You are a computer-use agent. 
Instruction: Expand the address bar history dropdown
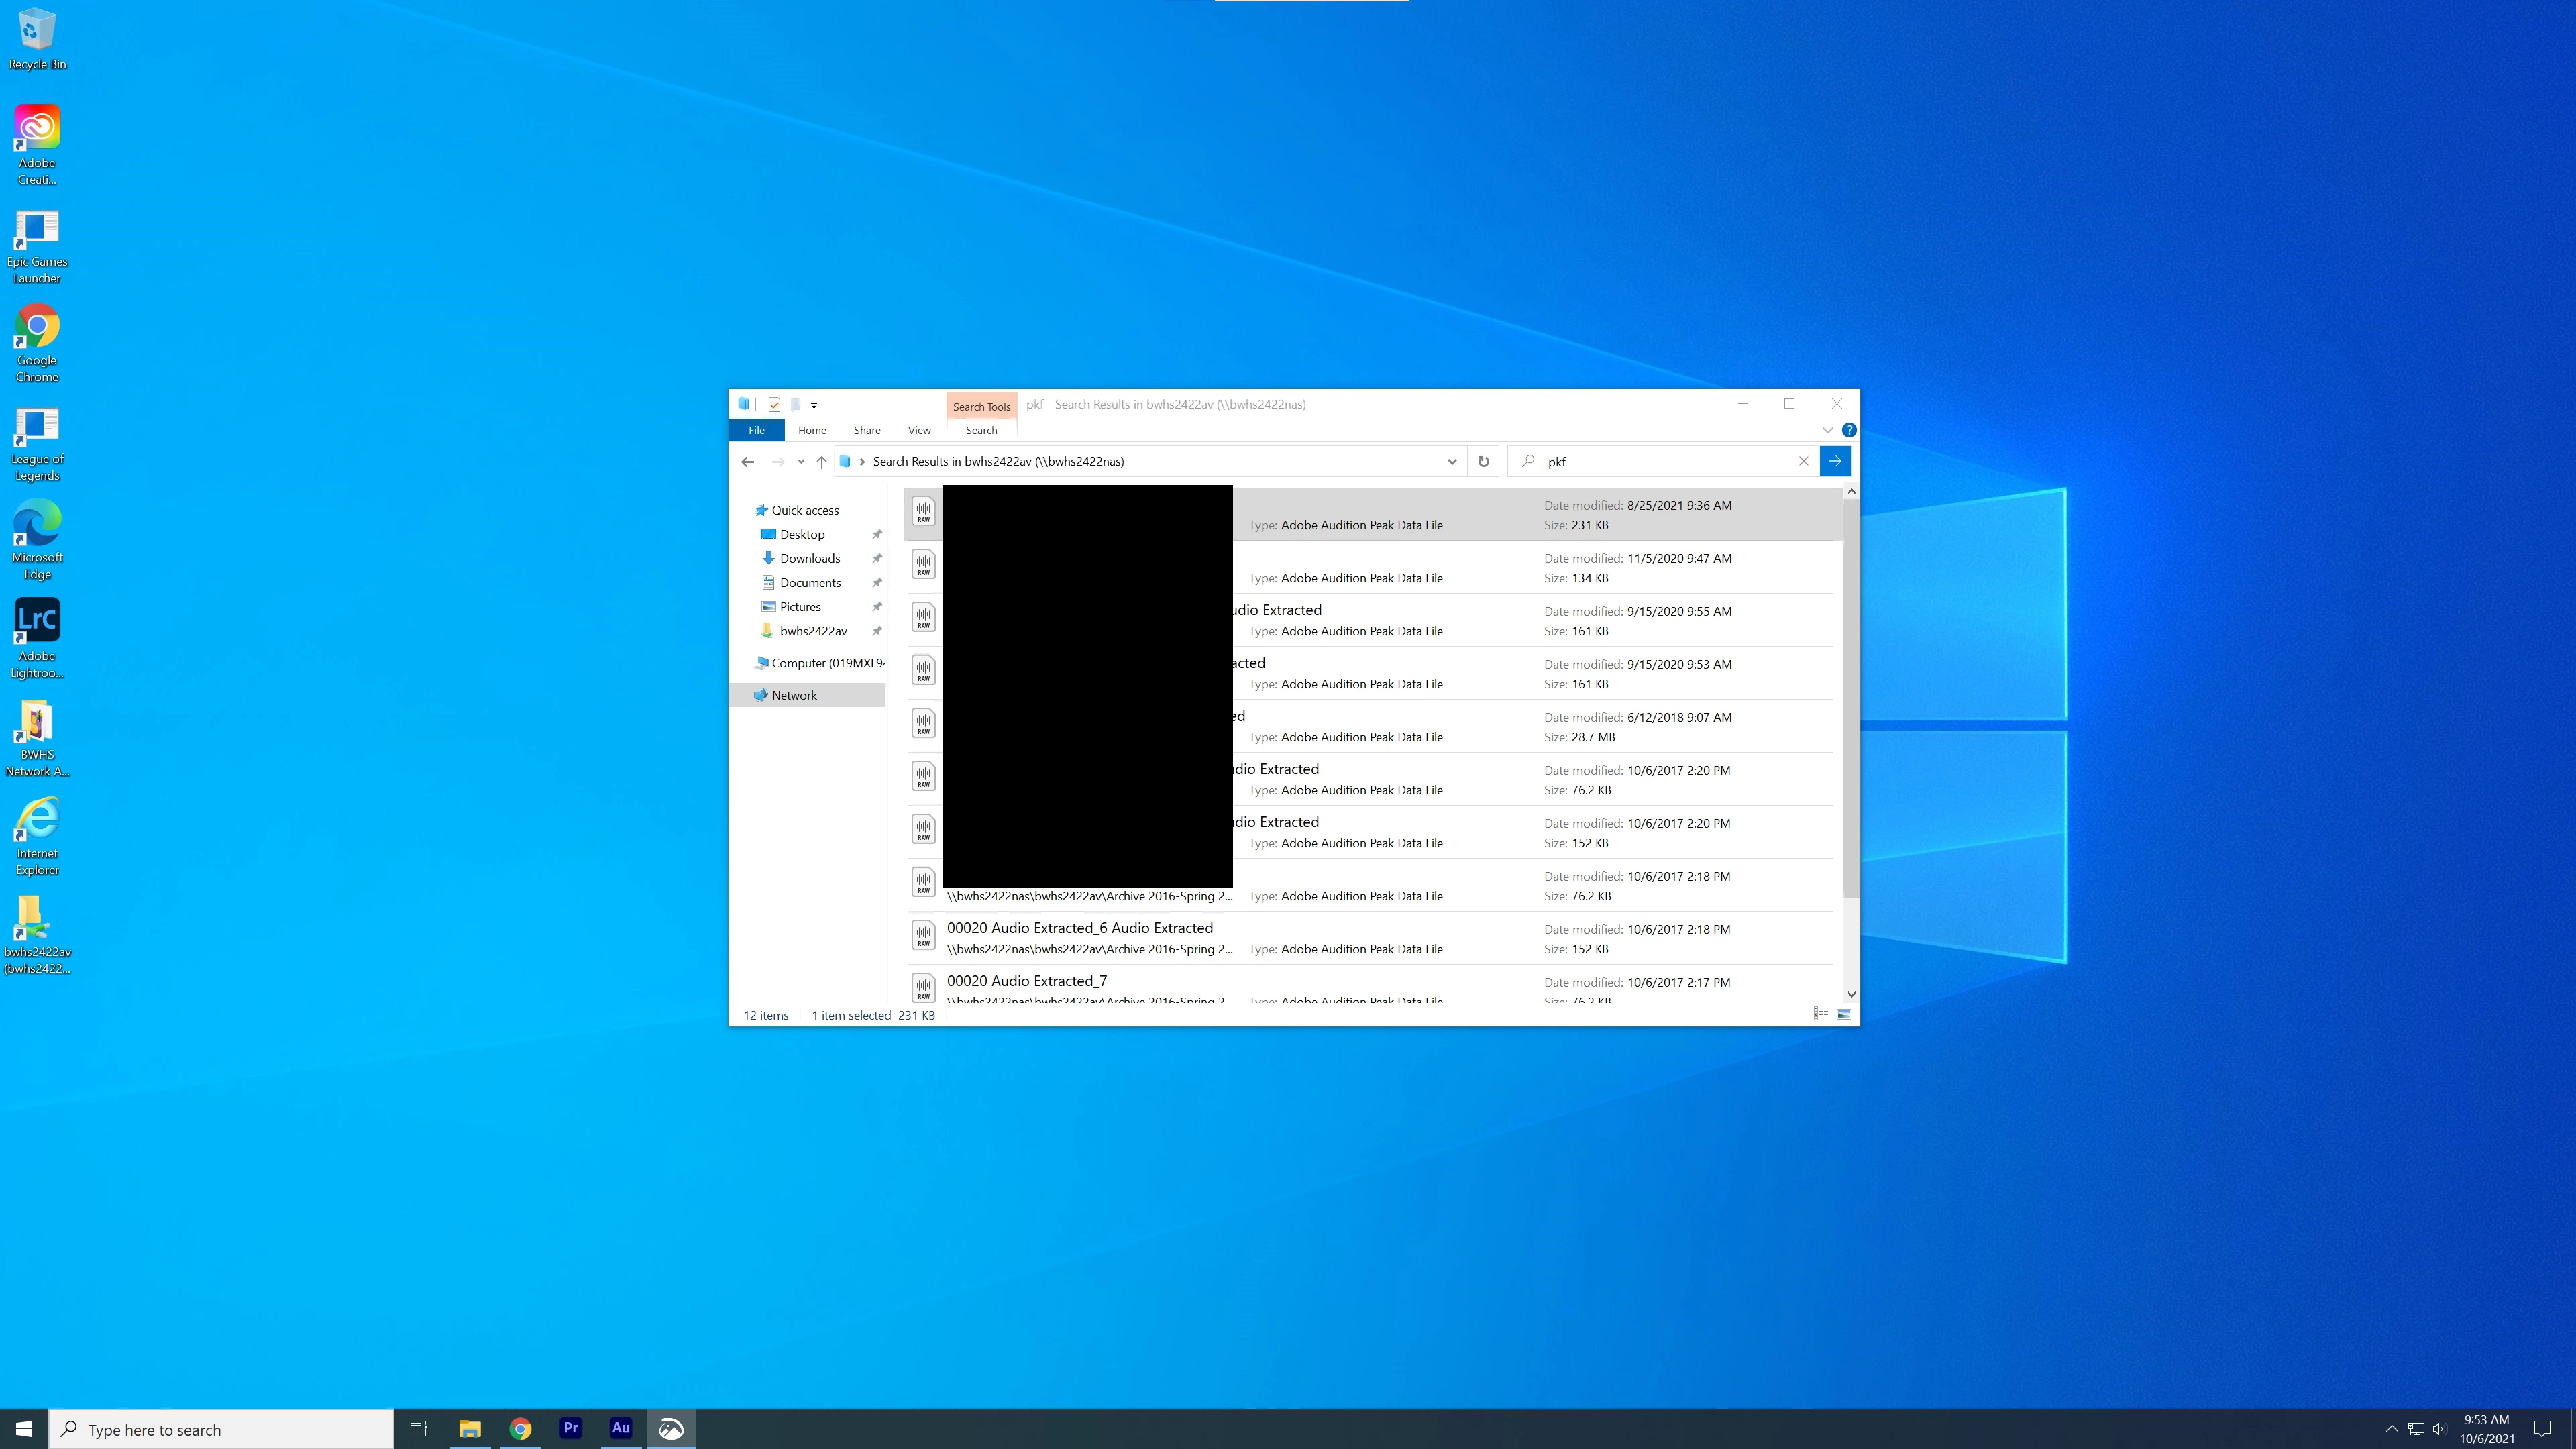[x=1451, y=461]
